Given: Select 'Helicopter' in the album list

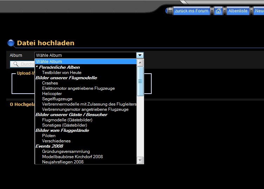Looking at the screenshot, I should pos(52,94).
